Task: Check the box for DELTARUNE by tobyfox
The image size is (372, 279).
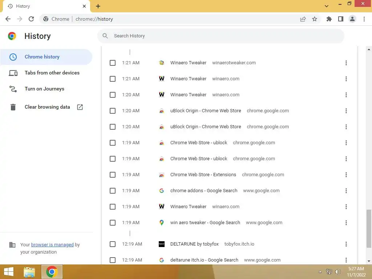Action: tap(113, 244)
